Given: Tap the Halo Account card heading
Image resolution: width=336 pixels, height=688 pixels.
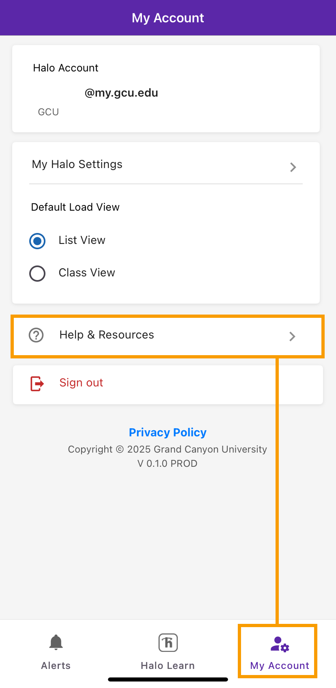Looking at the screenshot, I should [x=66, y=68].
